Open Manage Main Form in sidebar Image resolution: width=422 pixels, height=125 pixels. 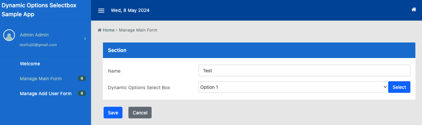tap(41, 79)
